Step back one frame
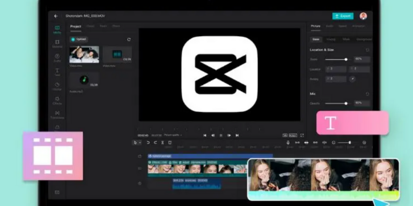Viewport: 413px width, 206px height. (x=213, y=135)
